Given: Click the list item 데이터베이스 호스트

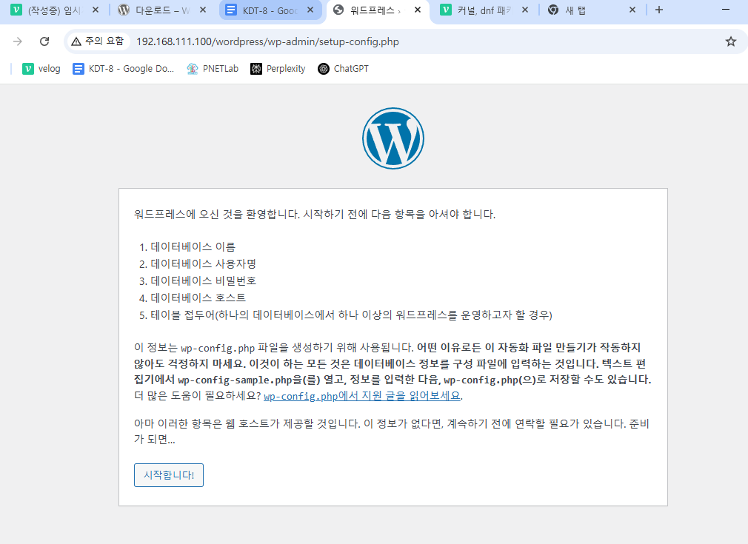Looking at the screenshot, I should (x=198, y=298).
